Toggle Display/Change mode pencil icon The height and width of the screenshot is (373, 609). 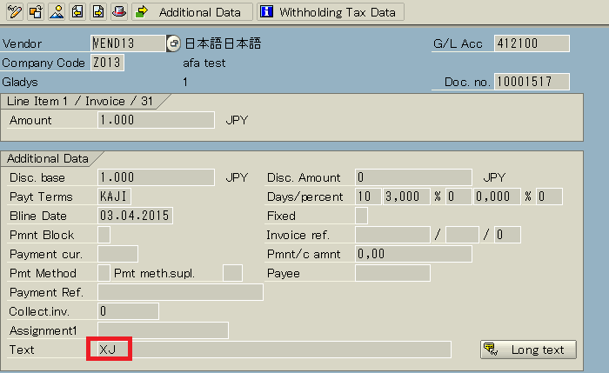point(15,11)
